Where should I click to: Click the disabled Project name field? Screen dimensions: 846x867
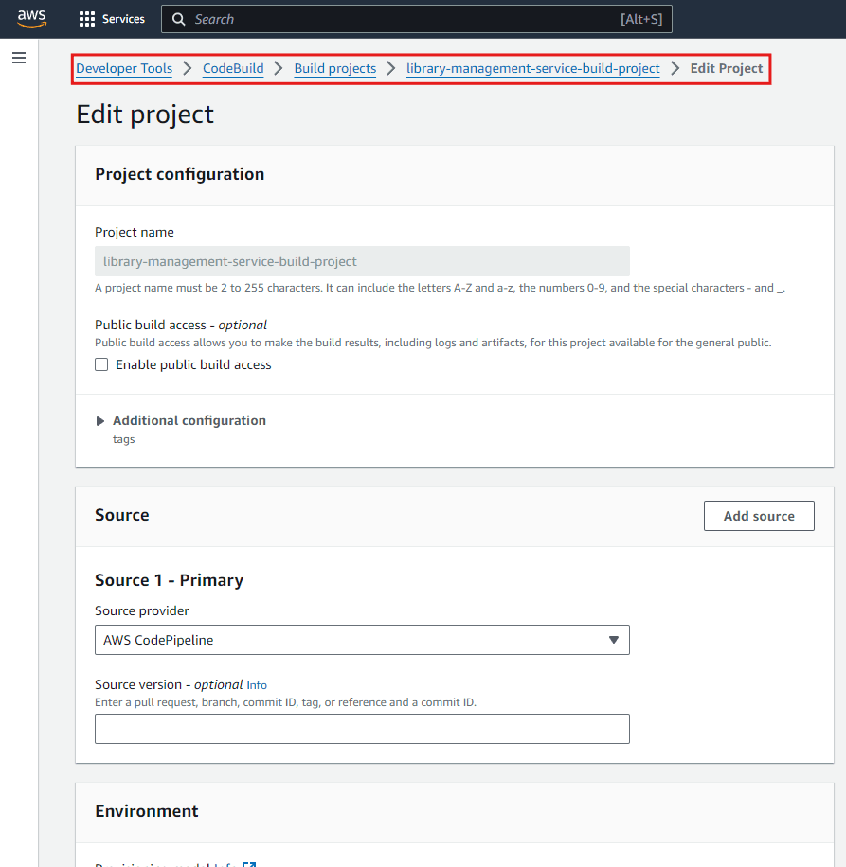(362, 261)
